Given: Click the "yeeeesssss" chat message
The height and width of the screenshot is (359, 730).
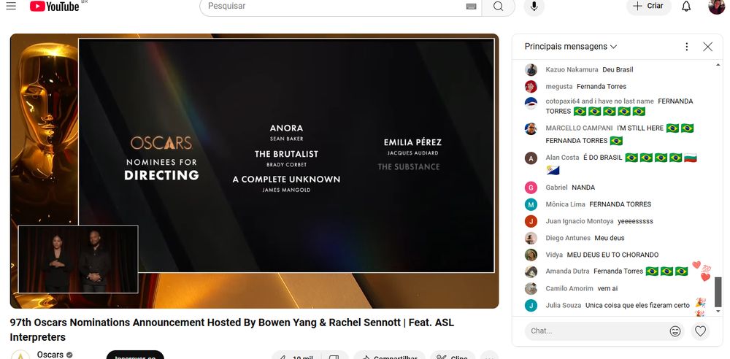Looking at the screenshot, I should (636, 221).
